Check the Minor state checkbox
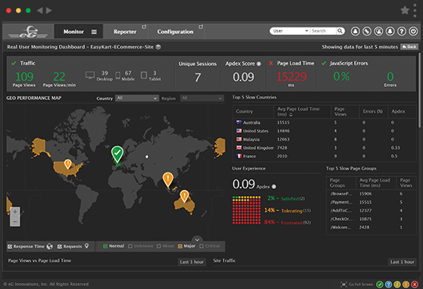 point(159,246)
